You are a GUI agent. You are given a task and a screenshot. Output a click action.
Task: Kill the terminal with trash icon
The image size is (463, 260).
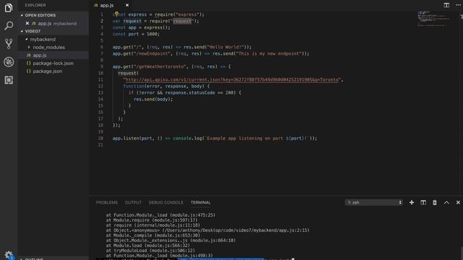[435, 202]
